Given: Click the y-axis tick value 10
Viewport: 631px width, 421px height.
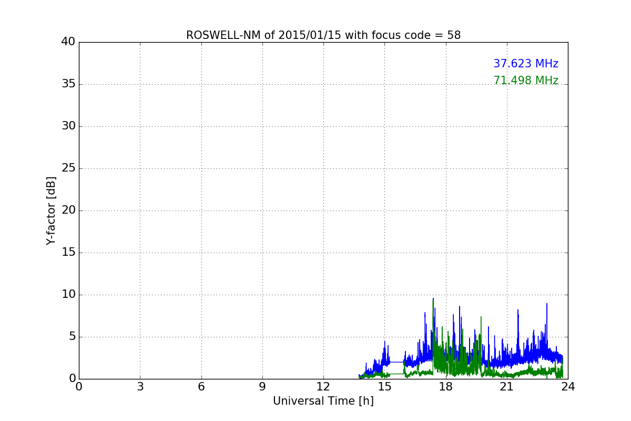Looking at the screenshot, I should (x=68, y=295).
